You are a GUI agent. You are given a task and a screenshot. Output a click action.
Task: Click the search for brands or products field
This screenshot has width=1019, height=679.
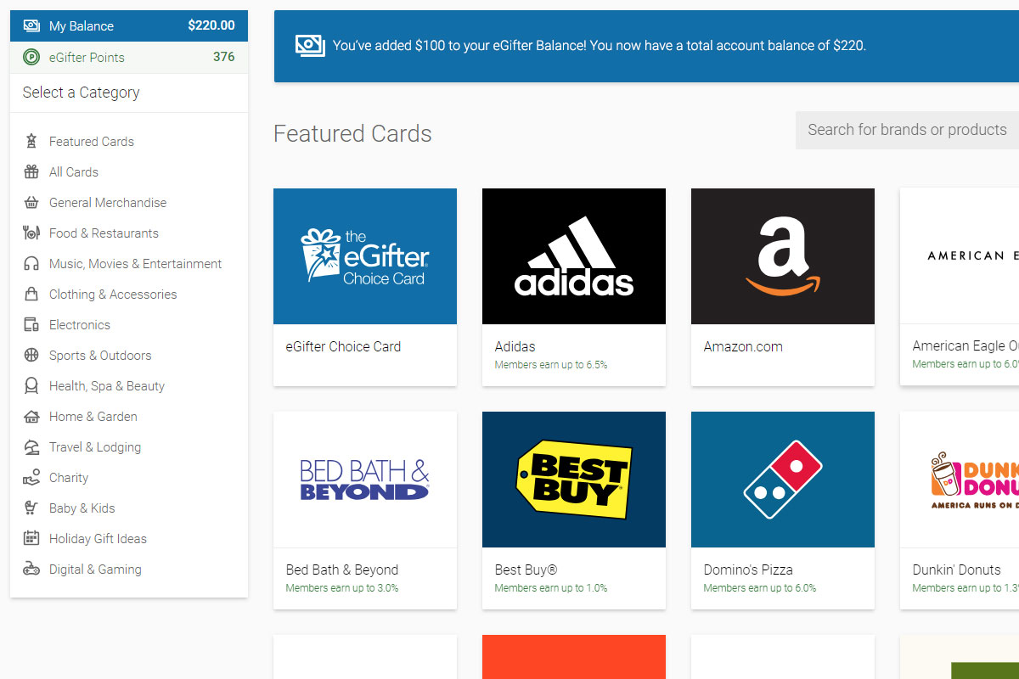[907, 130]
